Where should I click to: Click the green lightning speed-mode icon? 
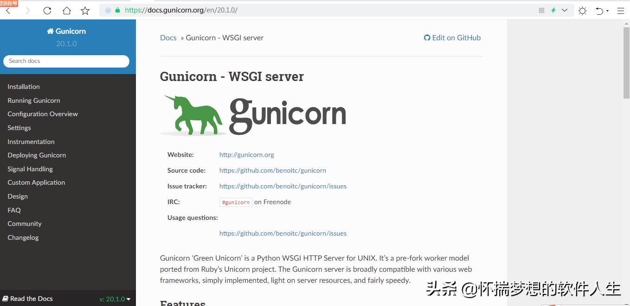pyautogui.click(x=553, y=10)
